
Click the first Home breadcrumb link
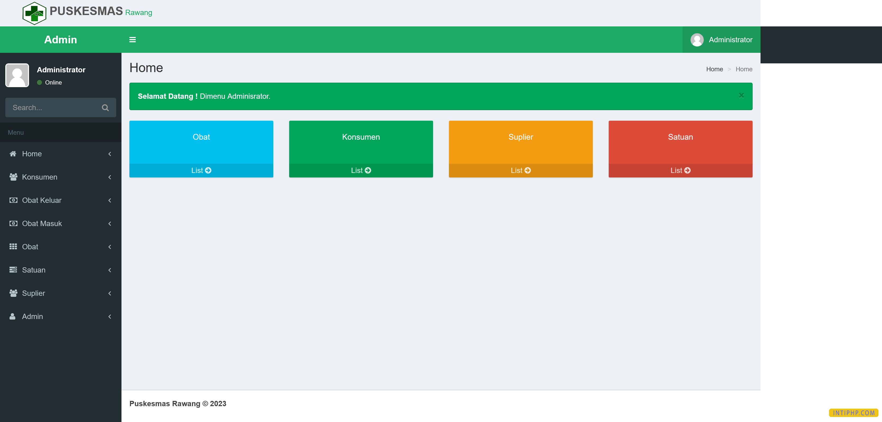coord(714,69)
